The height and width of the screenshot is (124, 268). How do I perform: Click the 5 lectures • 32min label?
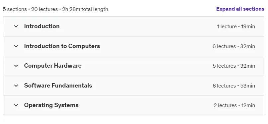(x=234, y=66)
